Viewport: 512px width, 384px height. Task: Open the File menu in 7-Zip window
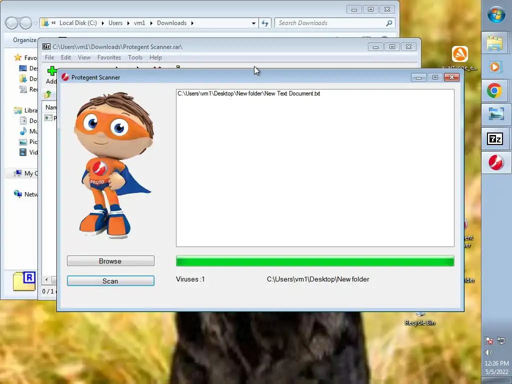pyautogui.click(x=49, y=57)
